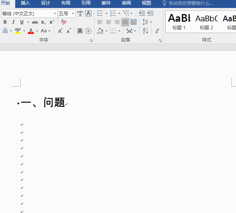Toggle italic formatting
The image size is (236, 213).
[x=13, y=22]
